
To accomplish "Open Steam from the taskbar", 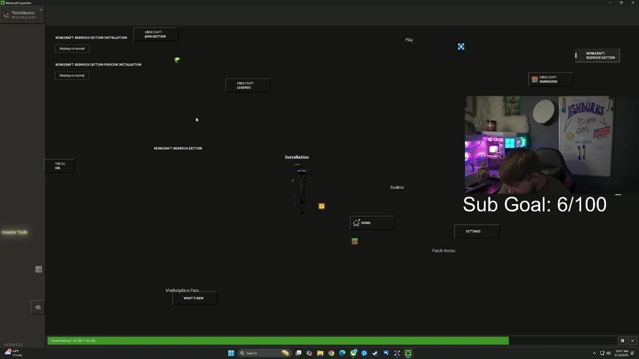I will (x=375, y=353).
